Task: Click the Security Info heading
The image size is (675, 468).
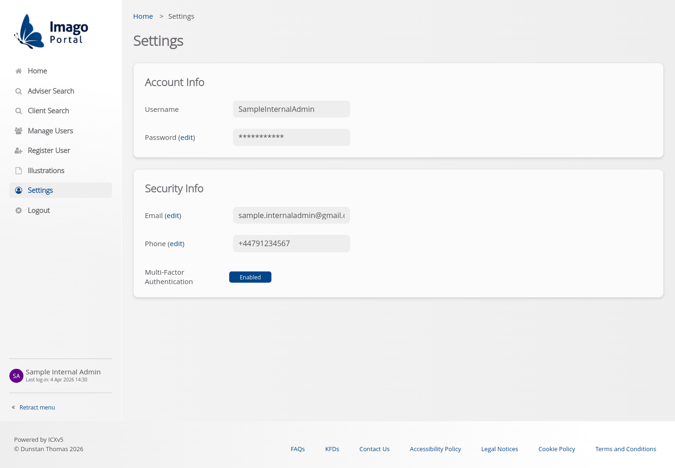Action: tap(174, 189)
